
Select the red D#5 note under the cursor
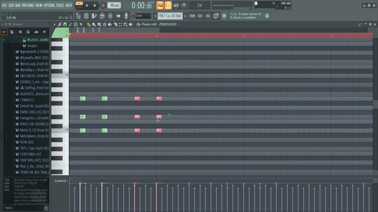click(159, 117)
